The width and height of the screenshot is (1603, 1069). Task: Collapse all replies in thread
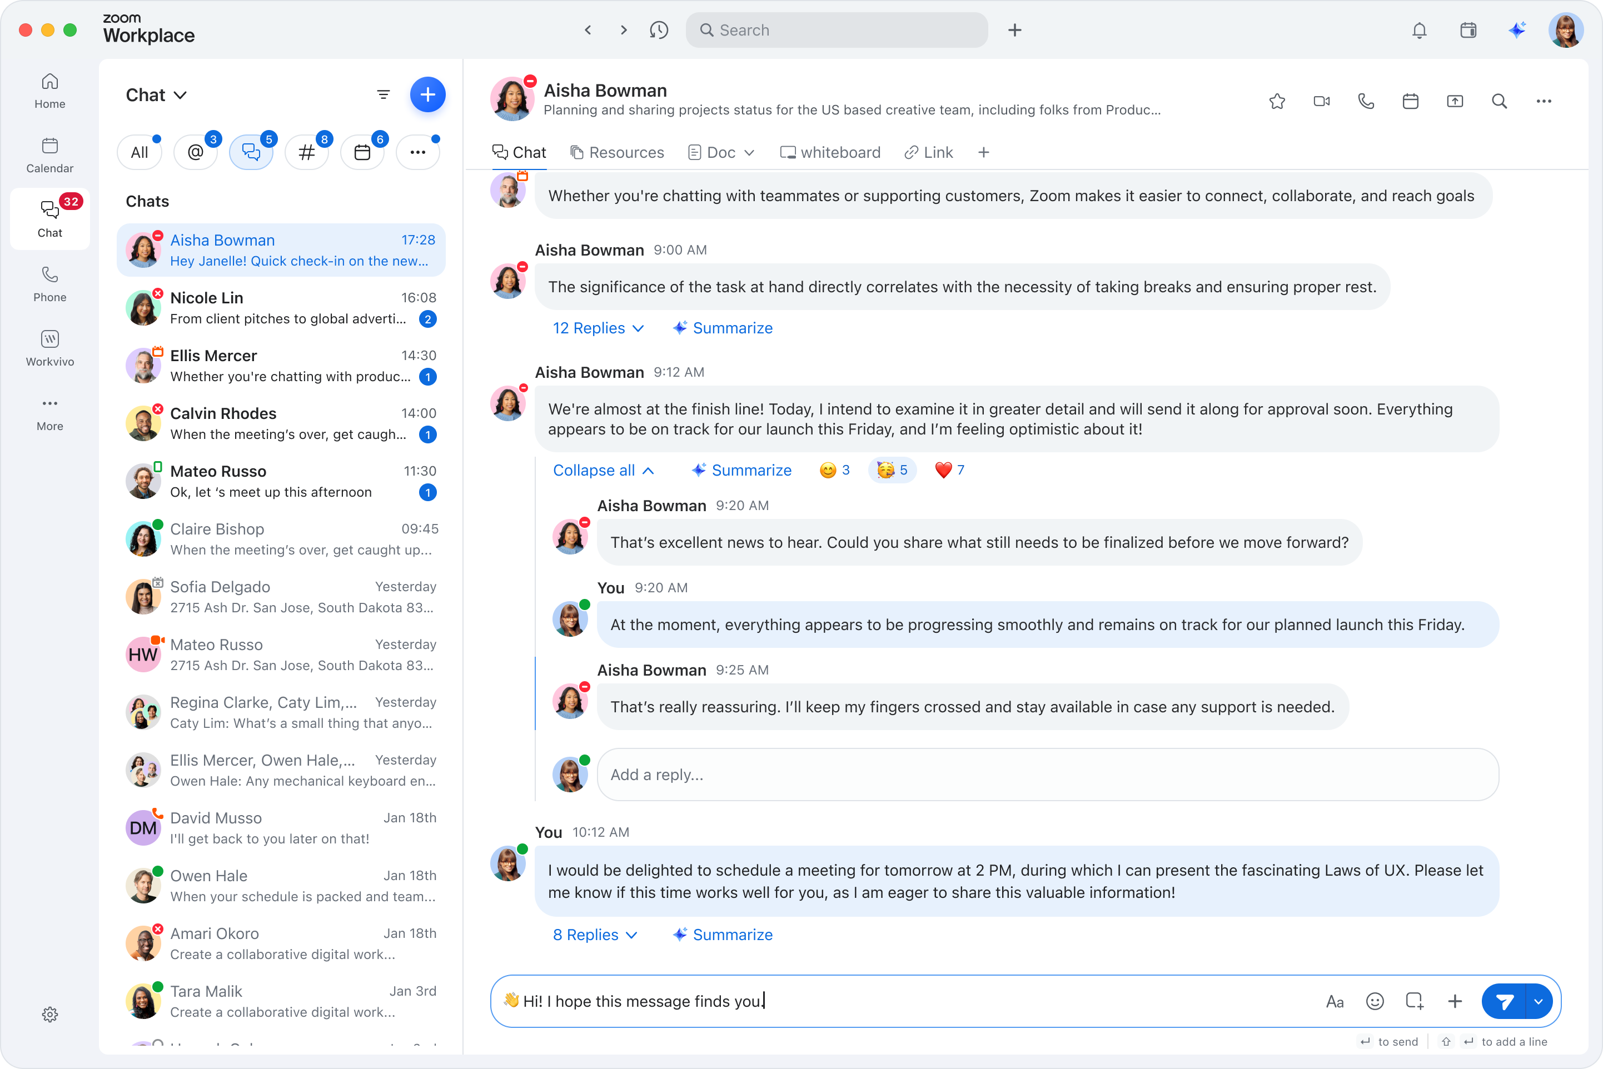[x=603, y=471]
